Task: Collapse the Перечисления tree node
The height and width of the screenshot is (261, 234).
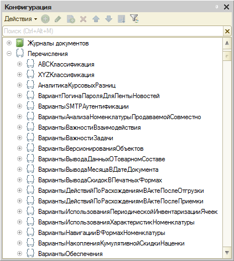Action: click(x=9, y=54)
